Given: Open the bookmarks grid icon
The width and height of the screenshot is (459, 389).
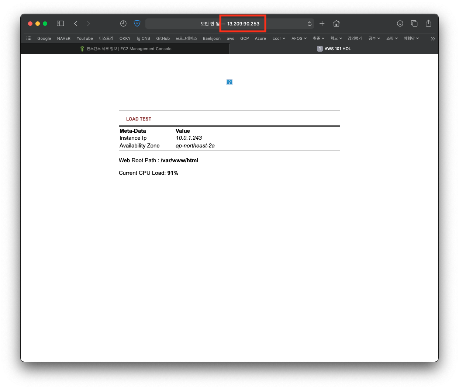Looking at the screenshot, I should click(29, 38).
